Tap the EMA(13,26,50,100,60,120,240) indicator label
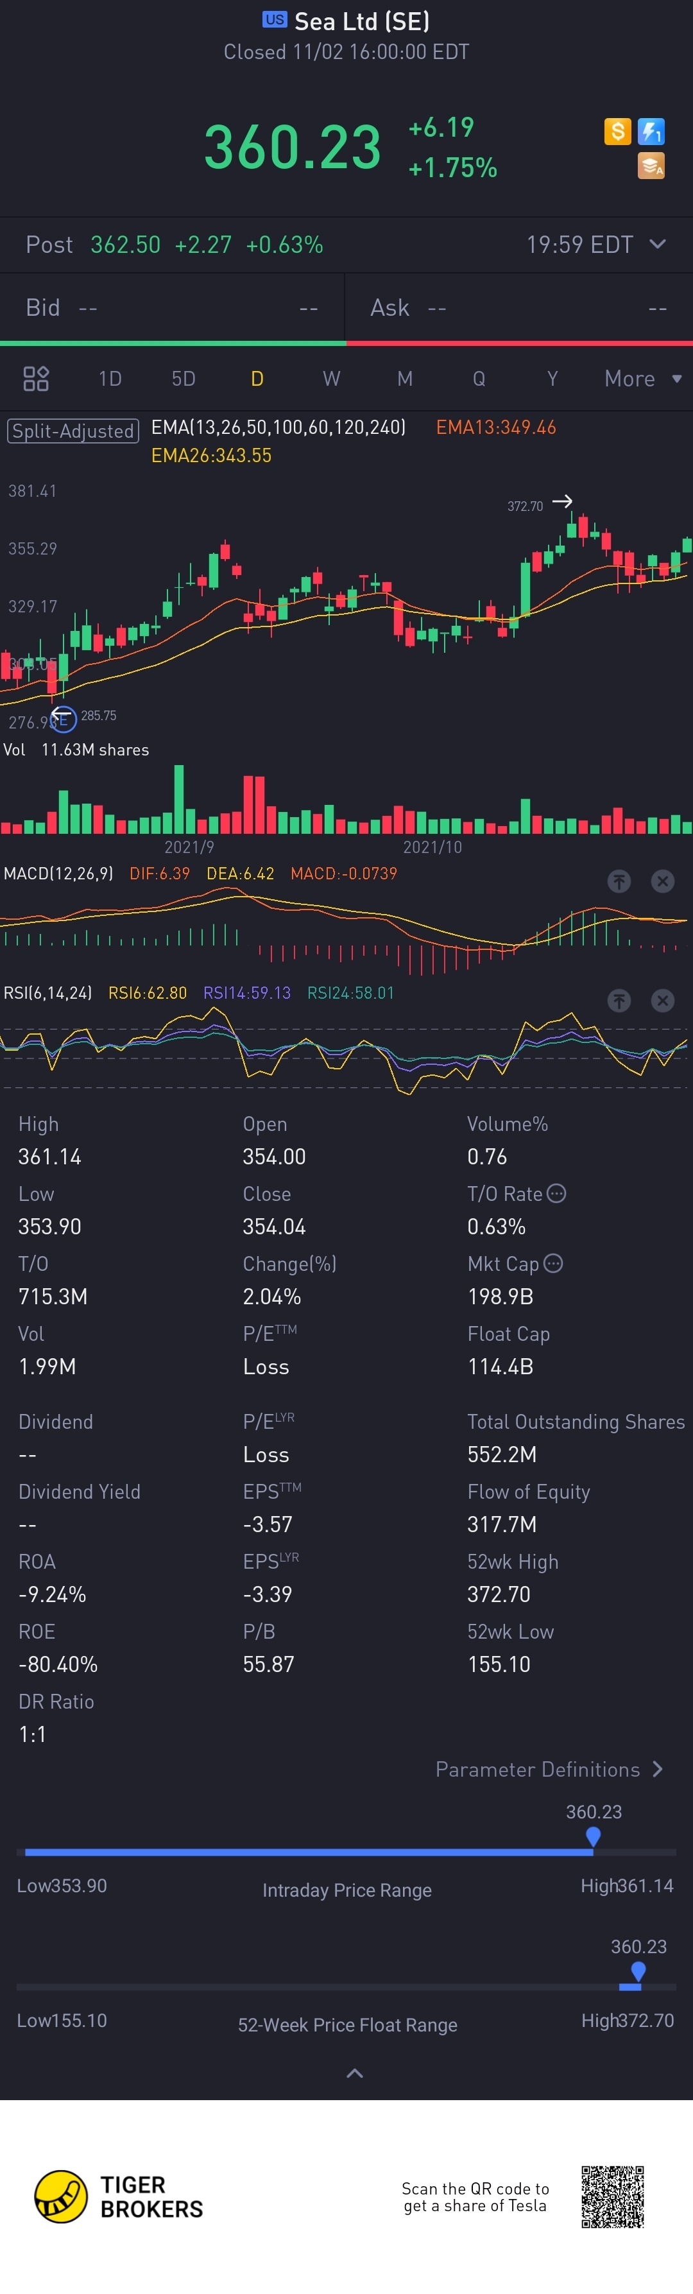693x2294 pixels. [278, 427]
